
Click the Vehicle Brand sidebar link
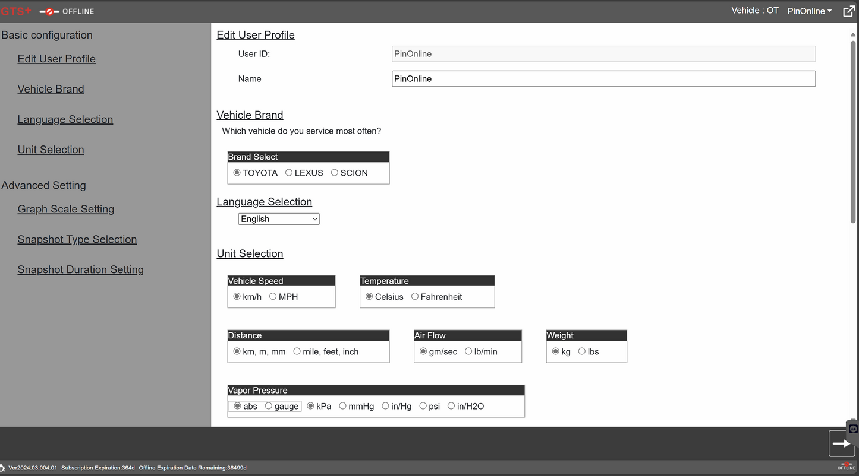coord(51,89)
